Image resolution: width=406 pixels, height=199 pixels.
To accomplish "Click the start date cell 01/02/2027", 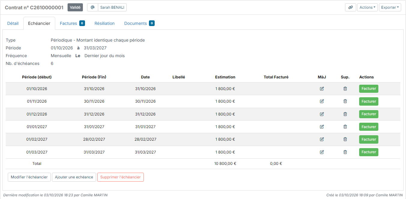I will 37,139.
